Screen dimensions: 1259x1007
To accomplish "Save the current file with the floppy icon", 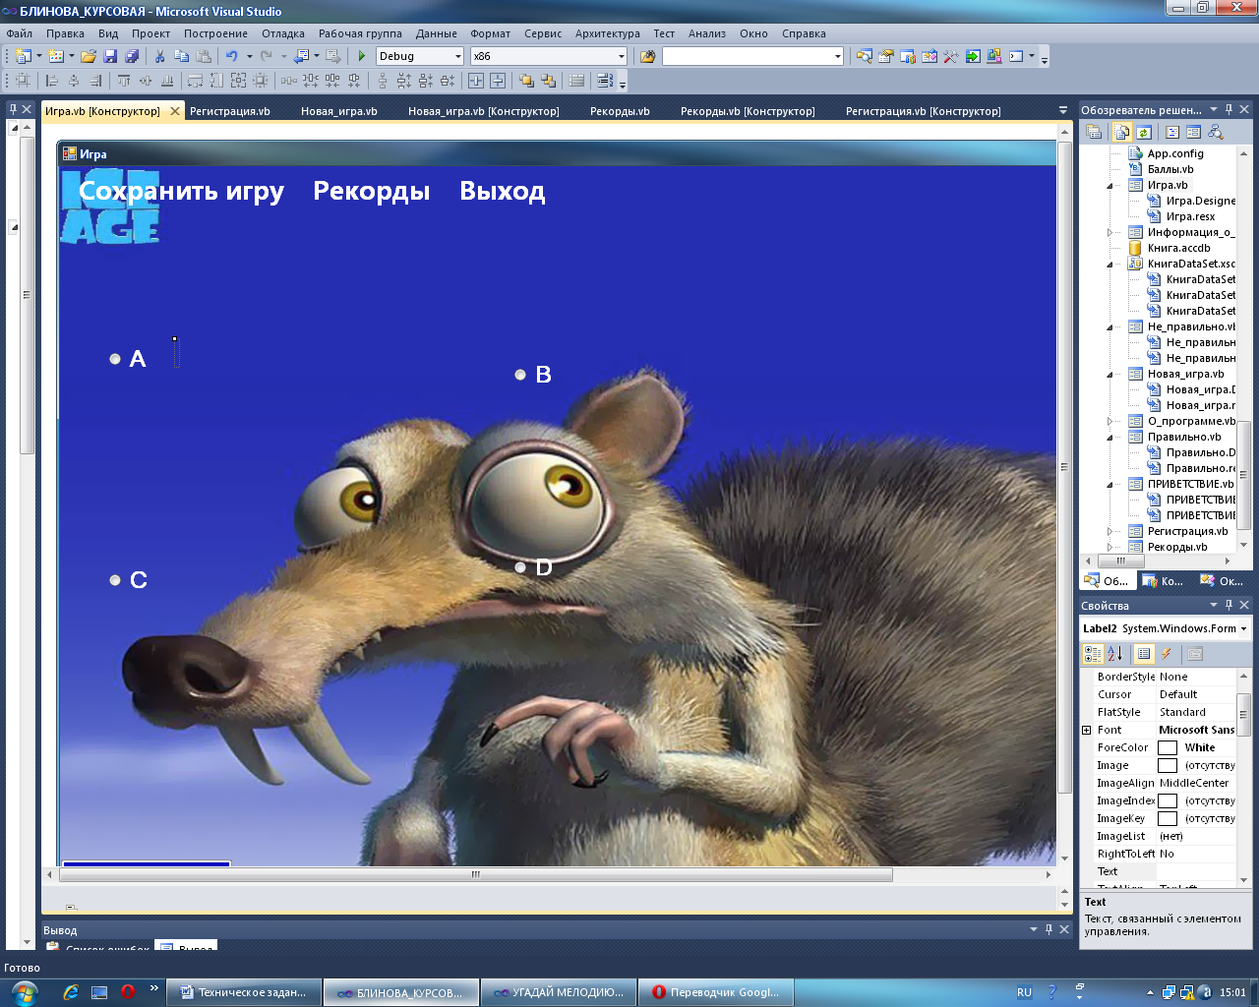I will (110, 56).
